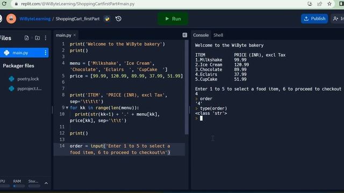Click the console input prompt
Image resolution: width=344 pixels, height=193 pixels.
[x=201, y=118]
